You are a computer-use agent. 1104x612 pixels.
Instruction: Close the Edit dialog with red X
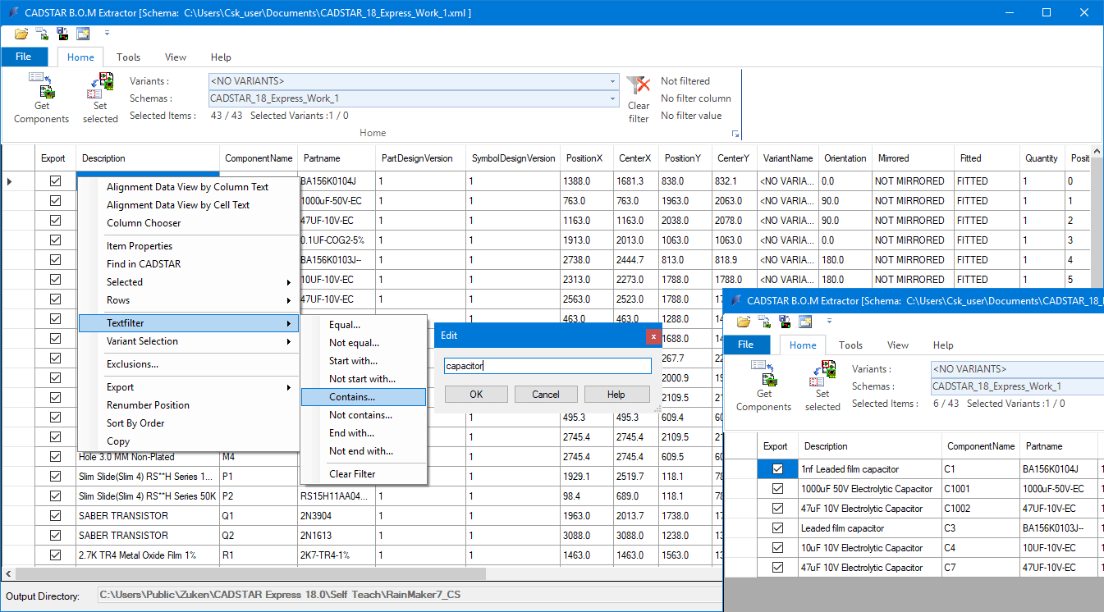point(653,336)
